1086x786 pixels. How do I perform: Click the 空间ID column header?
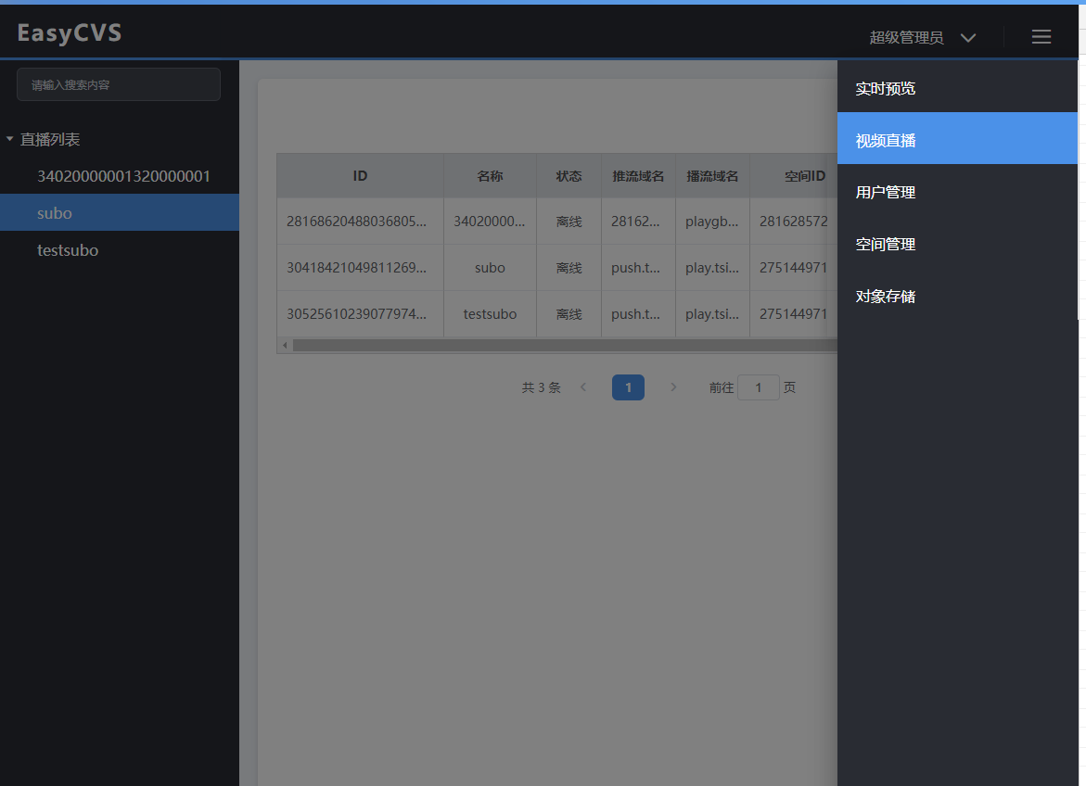794,176
